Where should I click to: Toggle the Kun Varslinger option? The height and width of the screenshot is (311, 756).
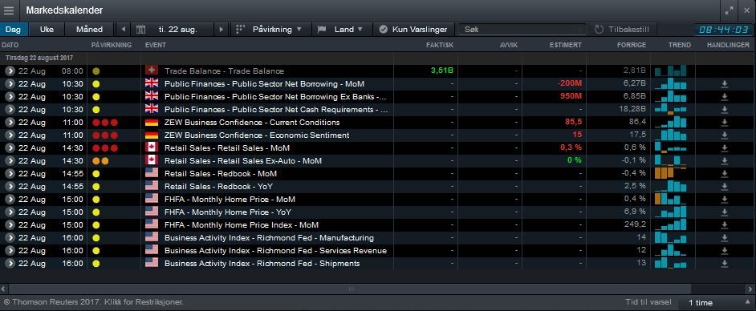(413, 30)
